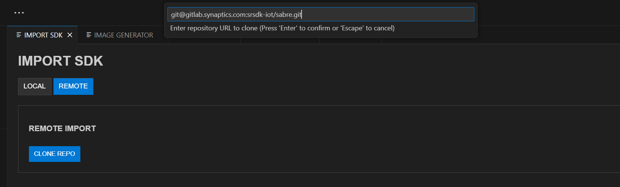Select the IMPORT SDK tab label
620x187 pixels.
tap(43, 35)
